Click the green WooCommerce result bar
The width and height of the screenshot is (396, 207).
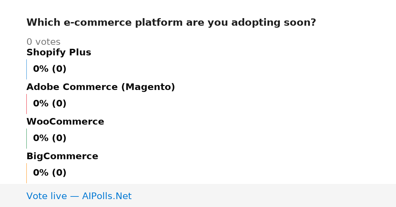26,138
